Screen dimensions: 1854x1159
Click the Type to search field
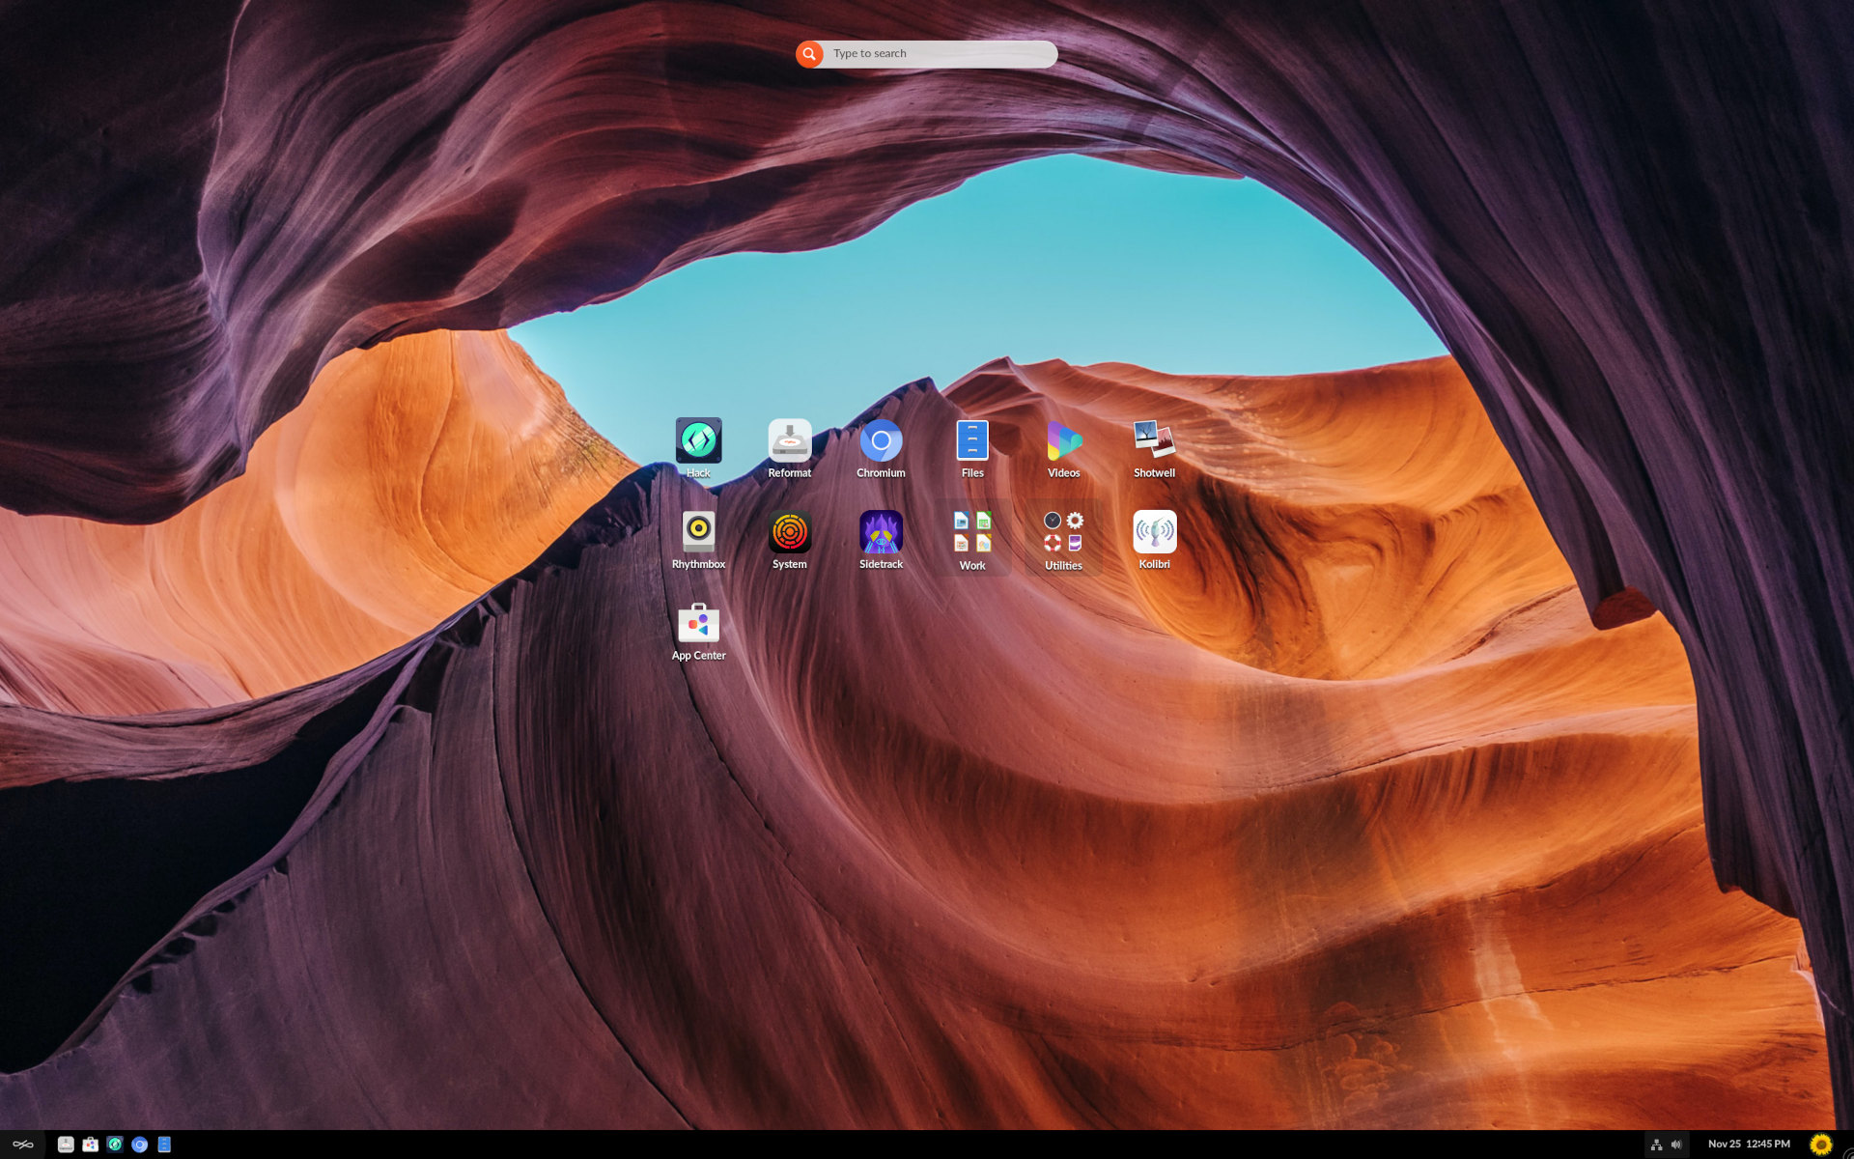(x=939, y=54)
